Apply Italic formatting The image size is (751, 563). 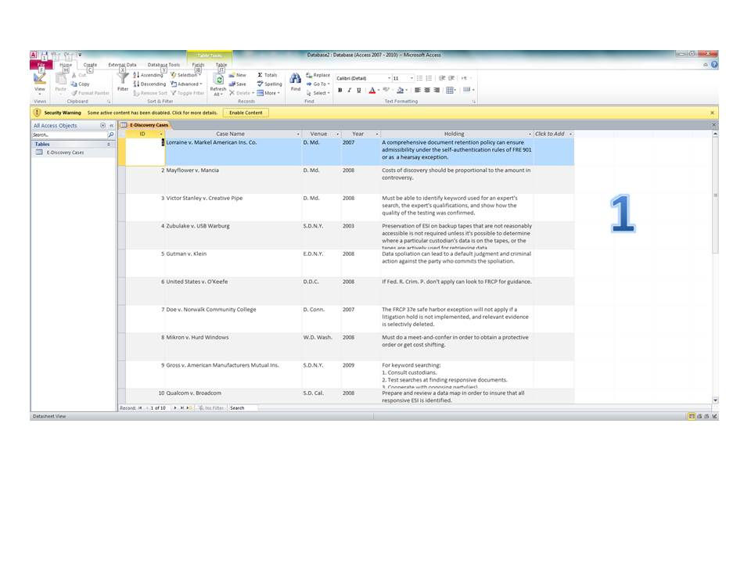tap(349, 90)
